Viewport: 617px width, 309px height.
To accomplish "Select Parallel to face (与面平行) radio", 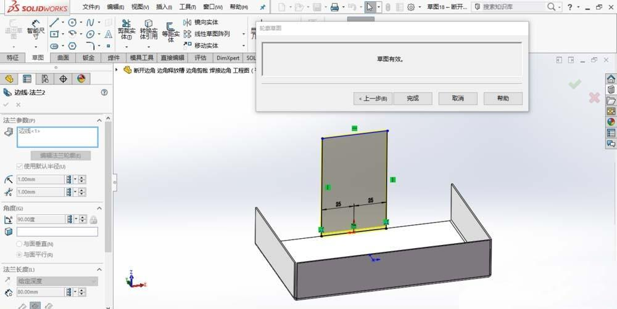I will click(19, 254).
